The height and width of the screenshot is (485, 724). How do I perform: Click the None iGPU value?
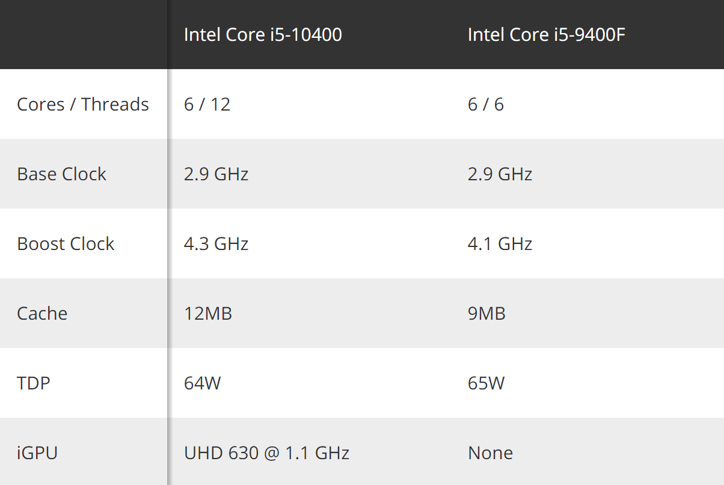coord(490,453)
